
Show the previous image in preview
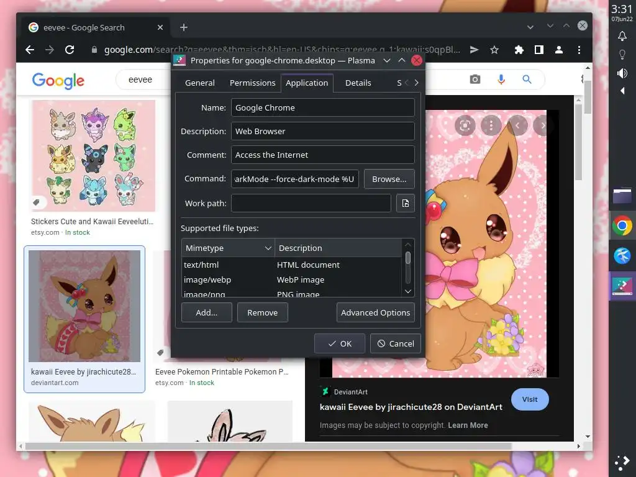click(517, 125)
